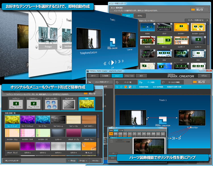
Task: Click 次へ(N) > next button
Action: pyautogui.click(x=83, y=161)
